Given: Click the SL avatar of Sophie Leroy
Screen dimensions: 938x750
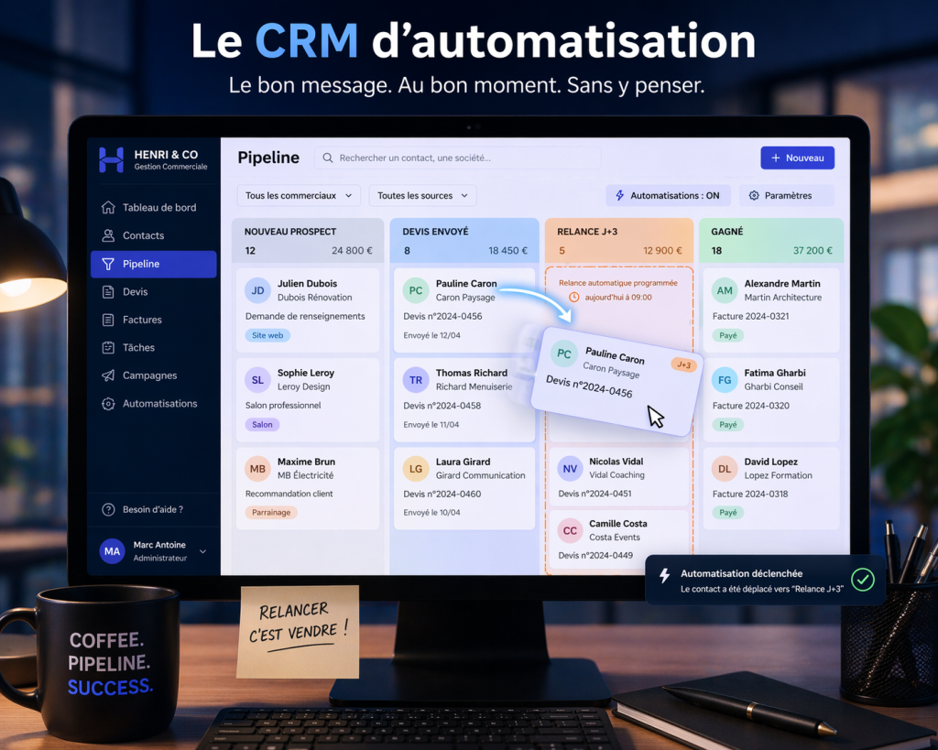Looking at the screenshot, I should pyautogui.click(x=257, y=380).
